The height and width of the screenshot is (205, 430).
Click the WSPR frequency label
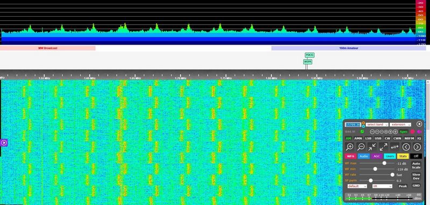307,62
